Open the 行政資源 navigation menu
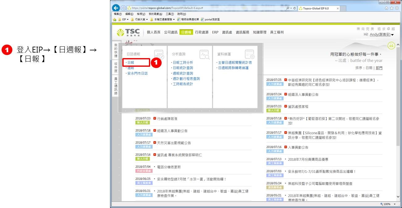The height and width of the screenshot is (208, 402). click(x=201, y=32)
